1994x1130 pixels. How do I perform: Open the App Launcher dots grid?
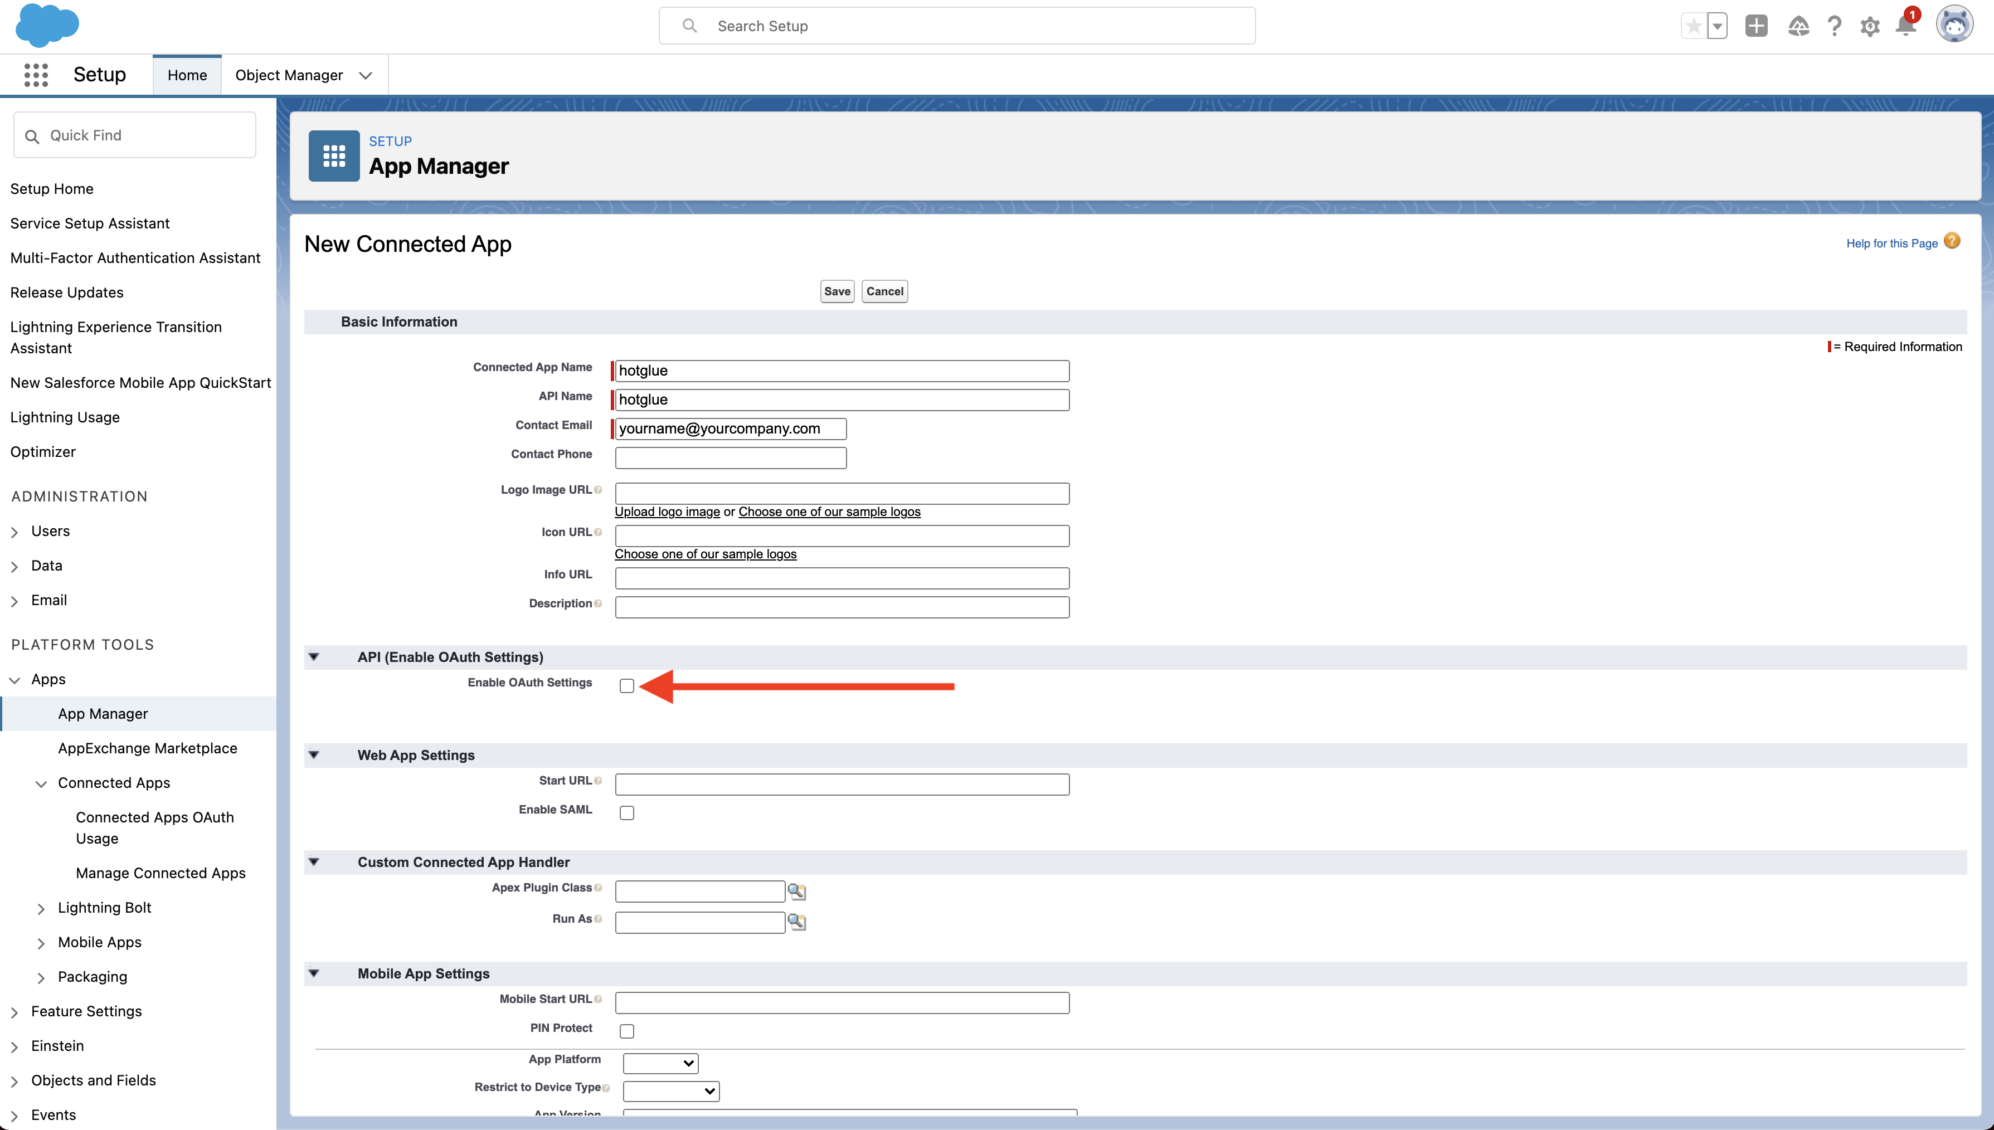[x=36, y=75]
